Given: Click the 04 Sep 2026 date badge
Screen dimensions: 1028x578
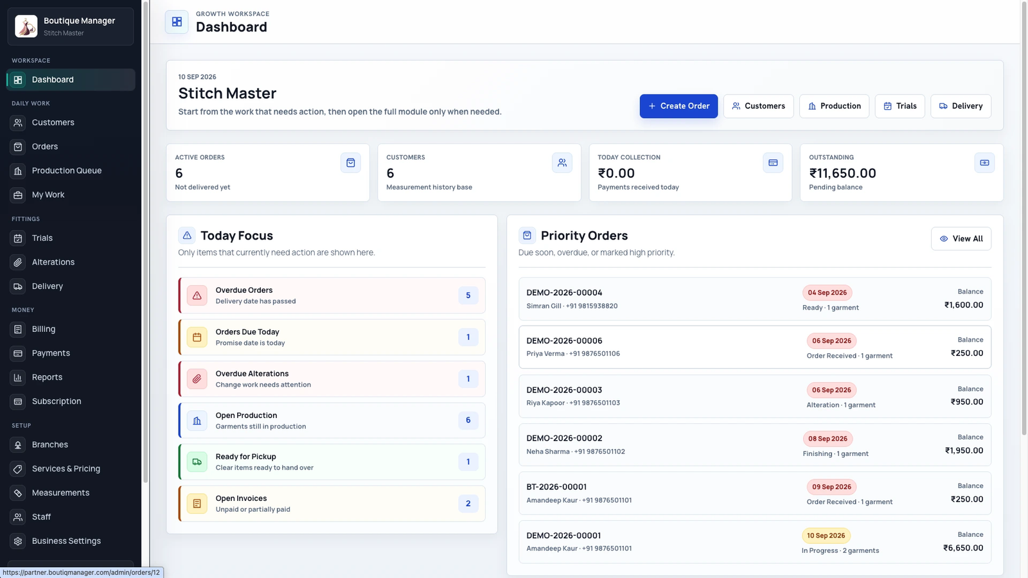Looking at the screenshot, I should click(x=828, y=293).
